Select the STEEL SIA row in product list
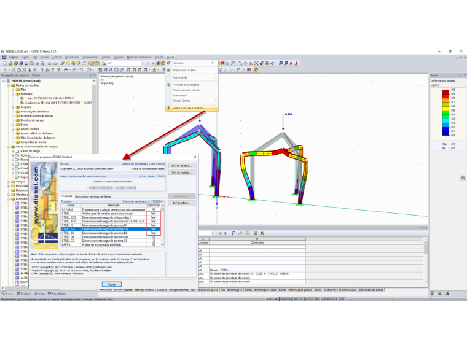 111,229
